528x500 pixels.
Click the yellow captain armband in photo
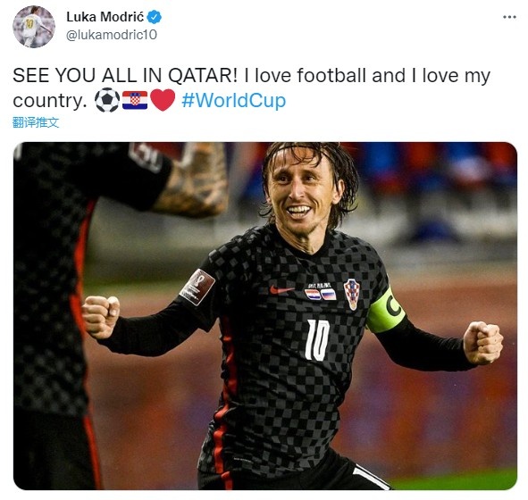pos(385,310)
